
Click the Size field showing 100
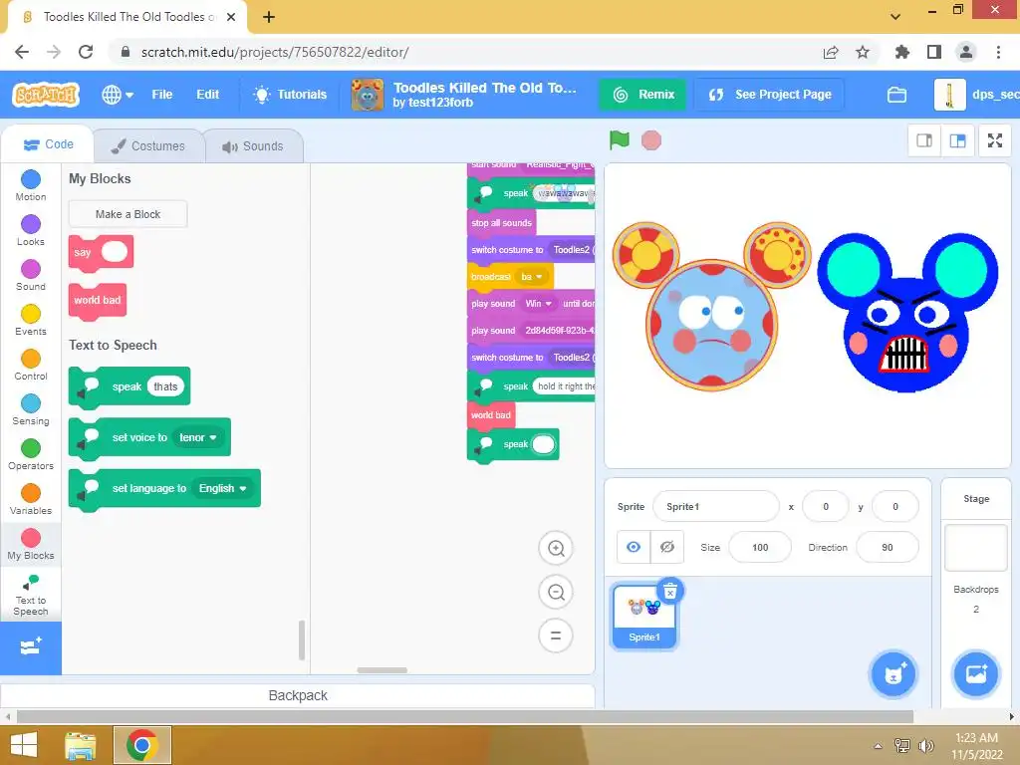click(x=760, y=547)
